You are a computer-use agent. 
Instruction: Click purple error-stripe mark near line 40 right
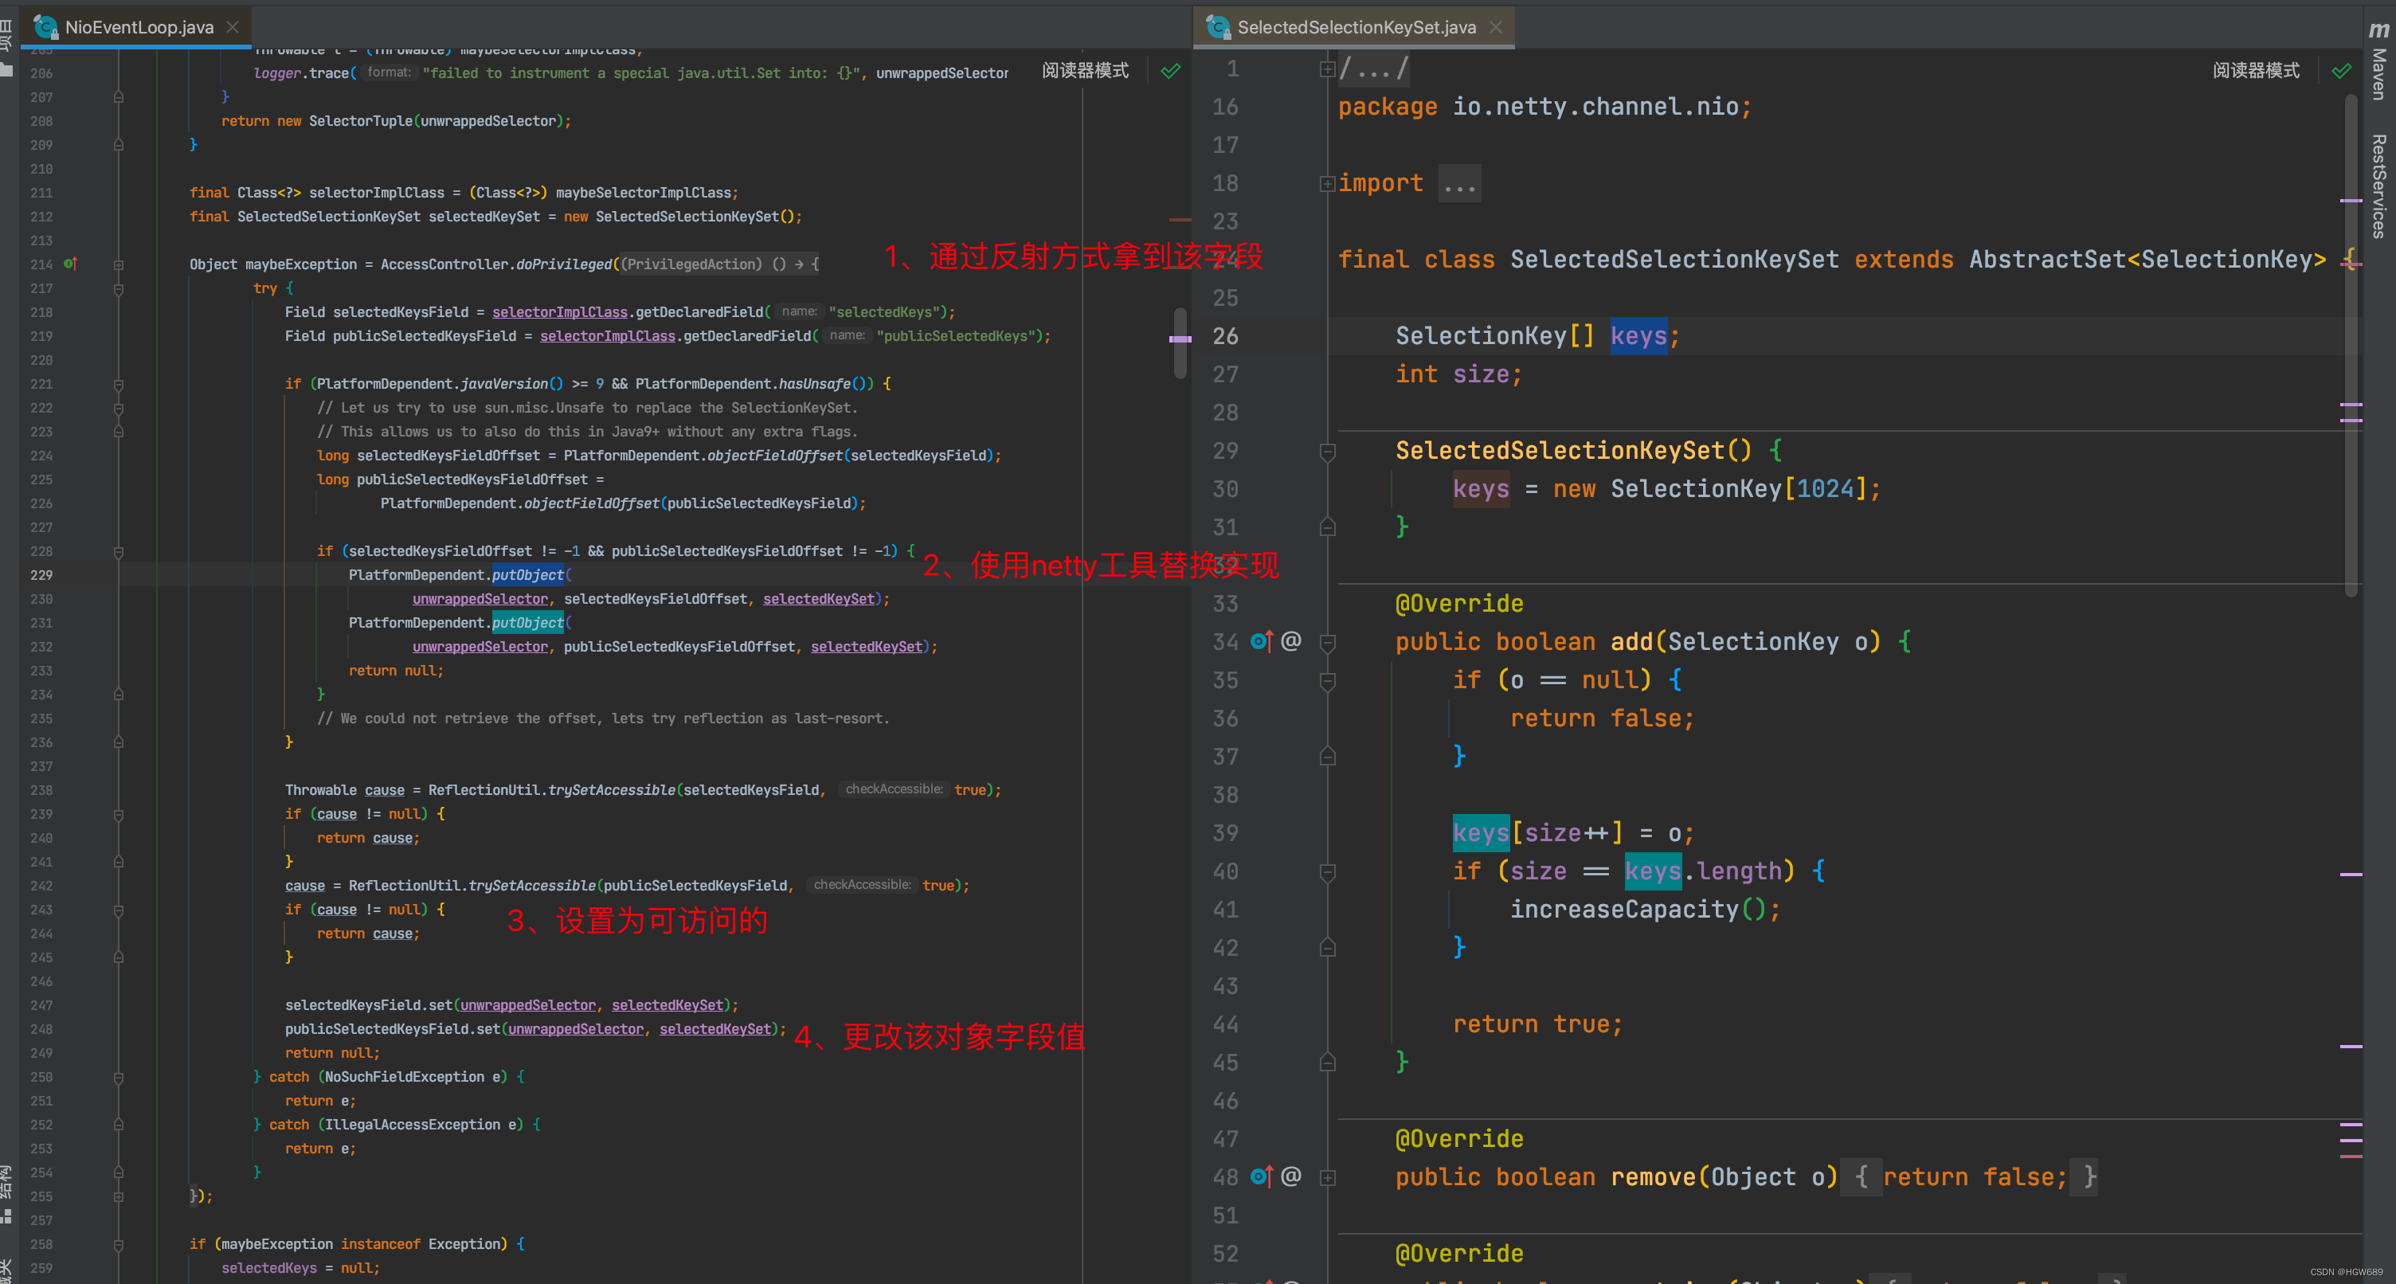[x=2351, y=874]
